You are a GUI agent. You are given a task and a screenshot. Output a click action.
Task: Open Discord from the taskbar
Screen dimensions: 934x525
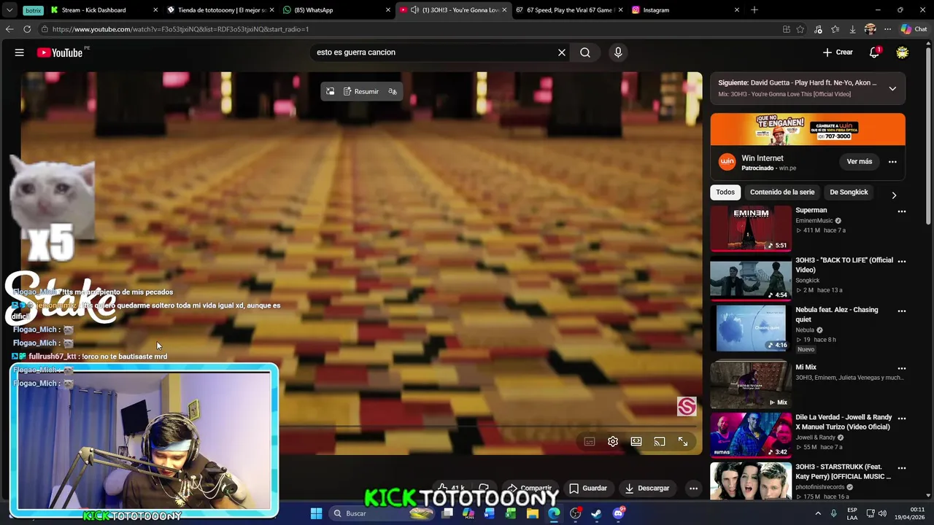click(x=618, y=513)
